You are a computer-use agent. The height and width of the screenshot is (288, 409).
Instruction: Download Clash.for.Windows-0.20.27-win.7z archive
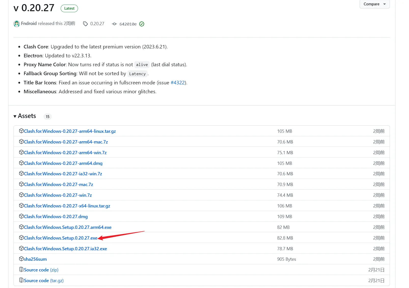click(x=58, y=195)
